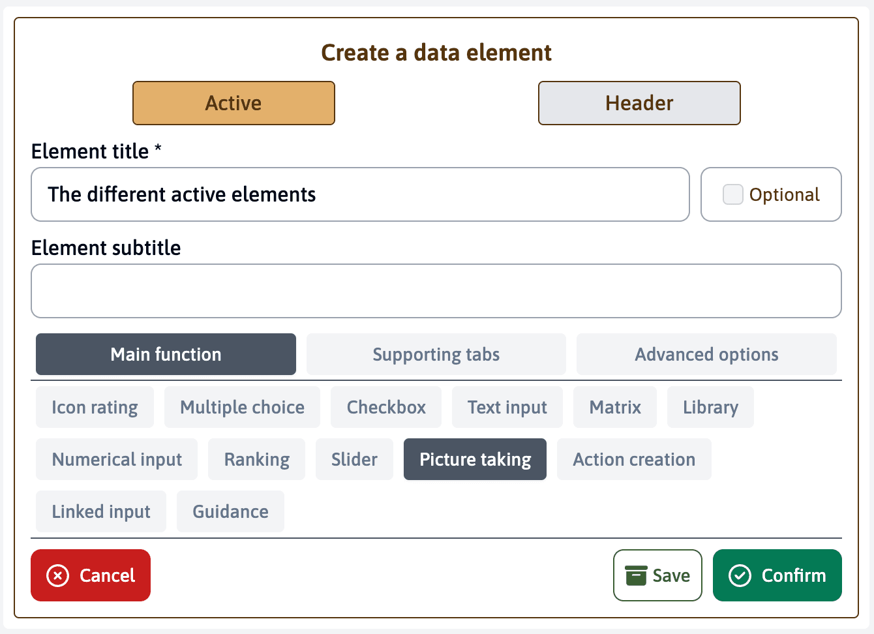Click the Cancel button with X icon
874x634 pixels.
(91, 575)
